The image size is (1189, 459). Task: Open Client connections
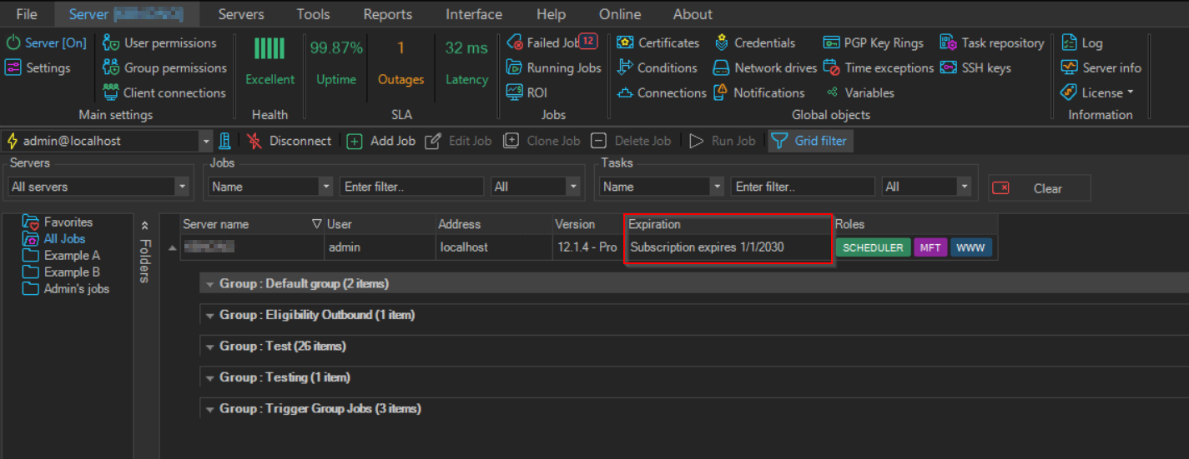pos(164,93)
